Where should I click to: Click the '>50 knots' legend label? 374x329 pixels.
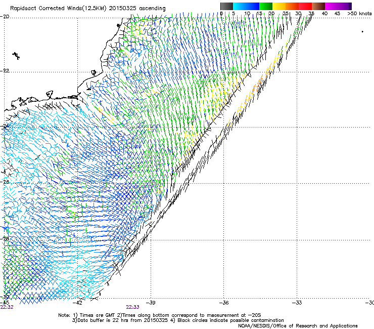[x=359, y=14]
